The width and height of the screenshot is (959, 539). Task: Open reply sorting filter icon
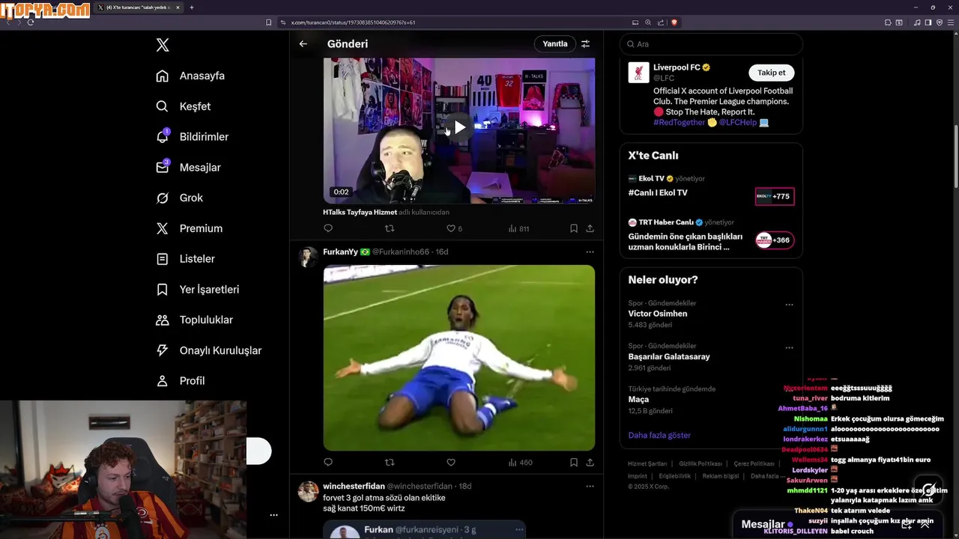point(586,44)
